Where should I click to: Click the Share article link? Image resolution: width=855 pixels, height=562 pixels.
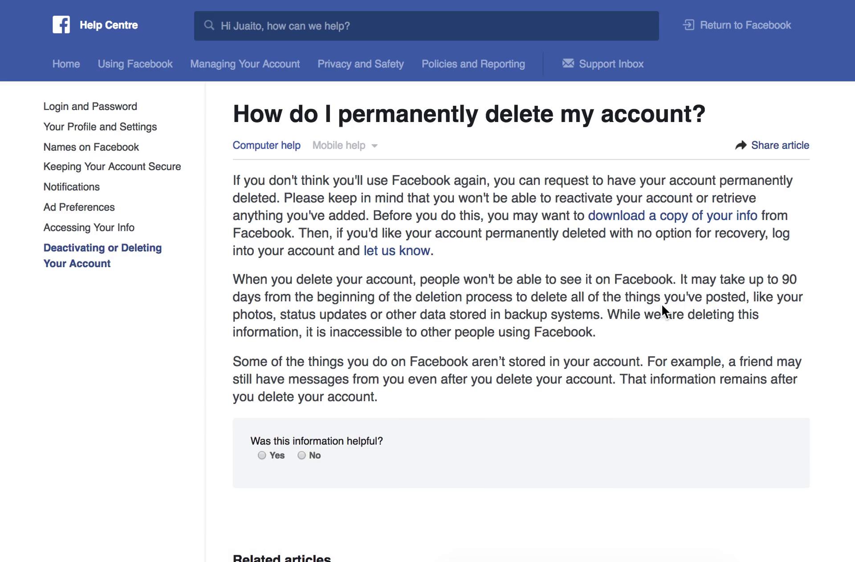(780, 145)
